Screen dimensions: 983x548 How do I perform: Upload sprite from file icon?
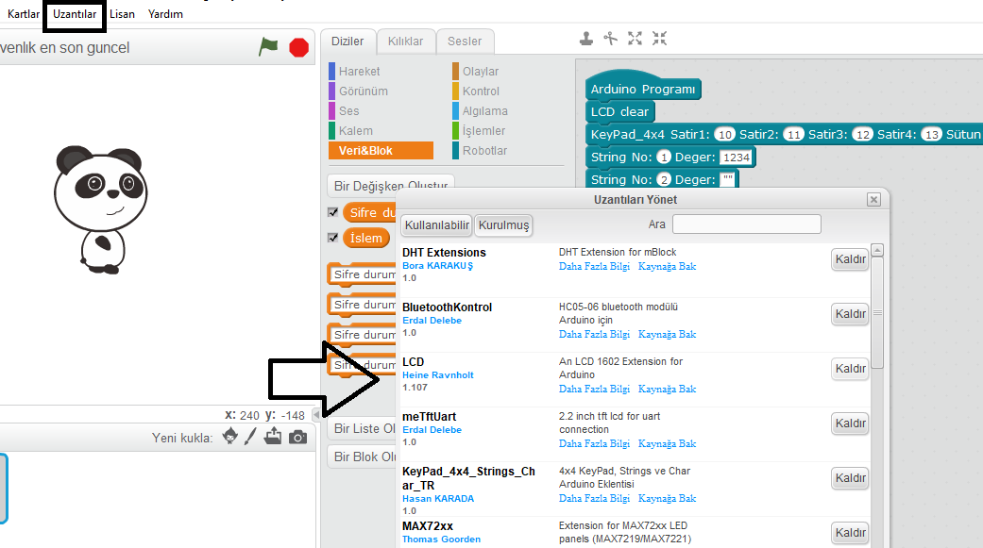[273, 436]
